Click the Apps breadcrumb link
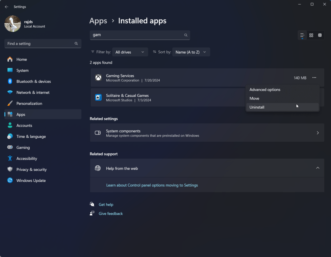 (x=98, y=21)
